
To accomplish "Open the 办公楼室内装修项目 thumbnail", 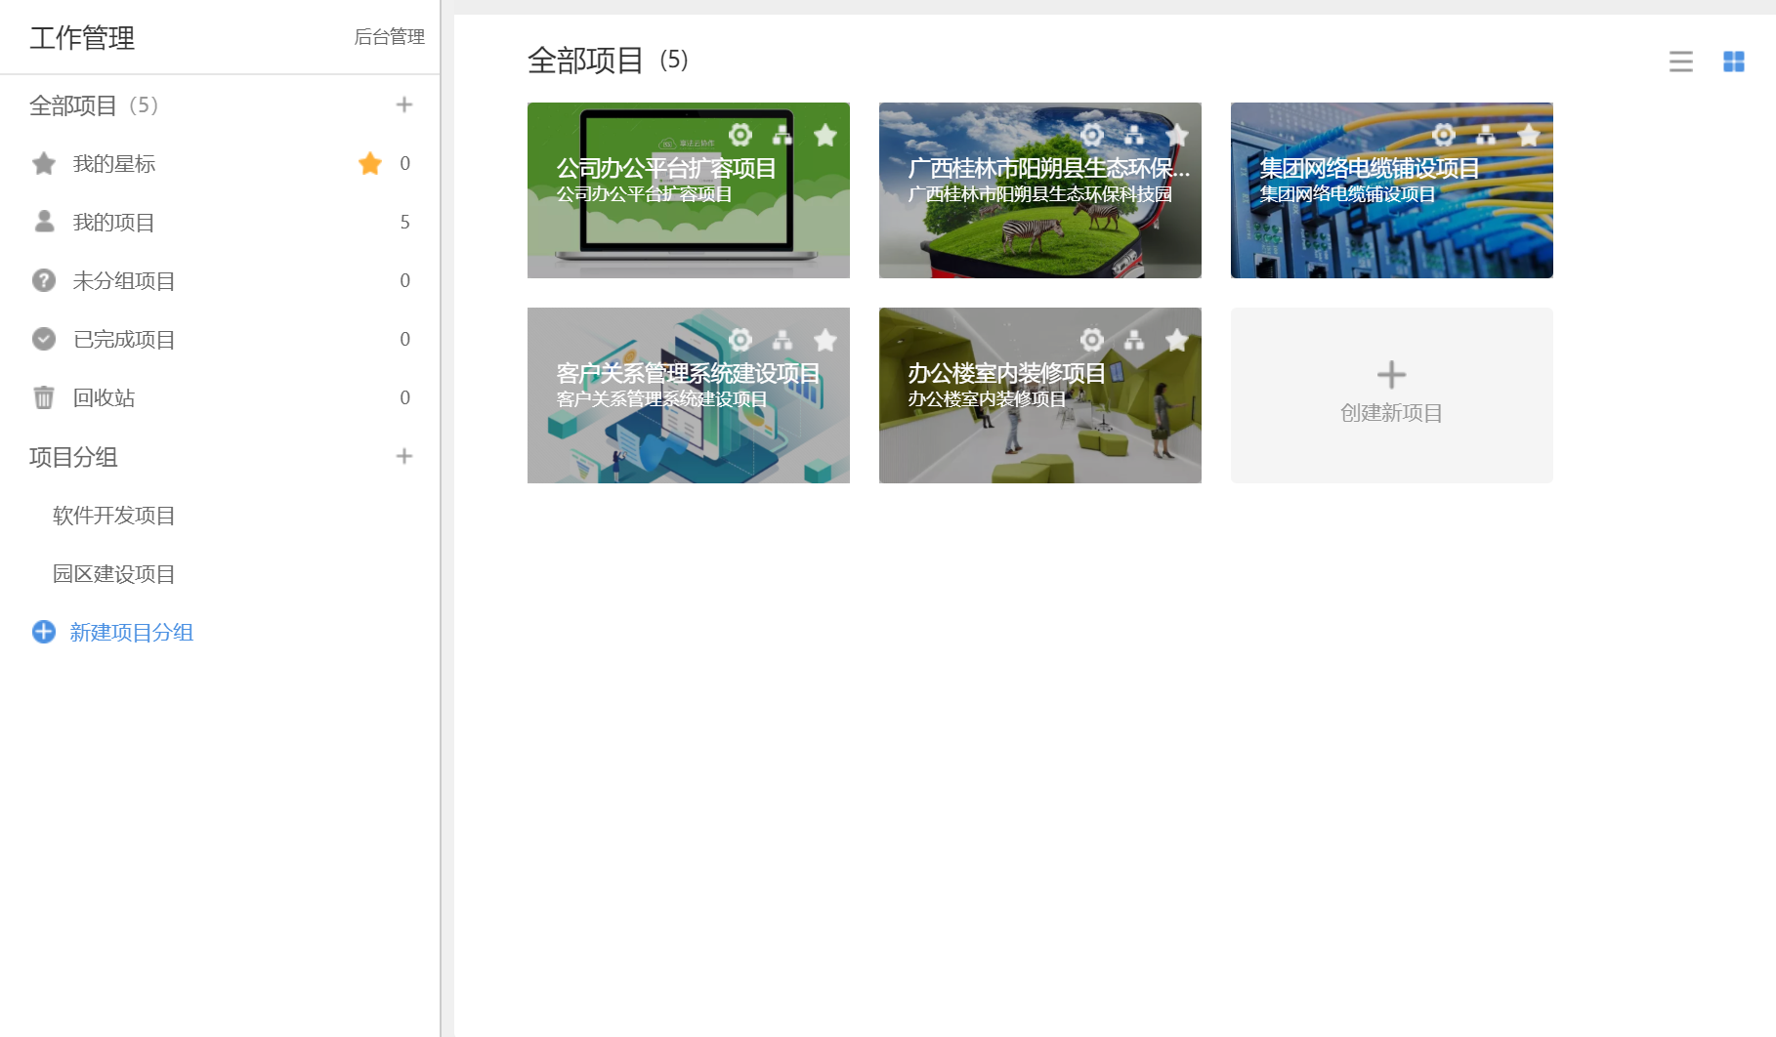I will pos(1040,395).
